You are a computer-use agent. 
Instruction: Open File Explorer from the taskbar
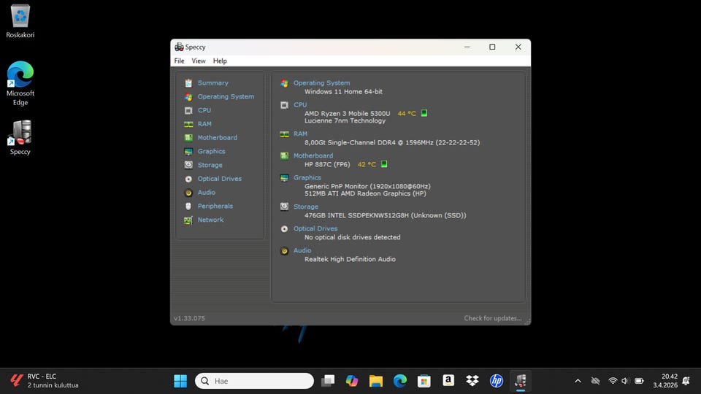click(x=376, y=381)
